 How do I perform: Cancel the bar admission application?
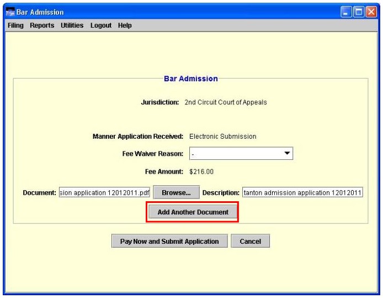click(x=251, y=241)
